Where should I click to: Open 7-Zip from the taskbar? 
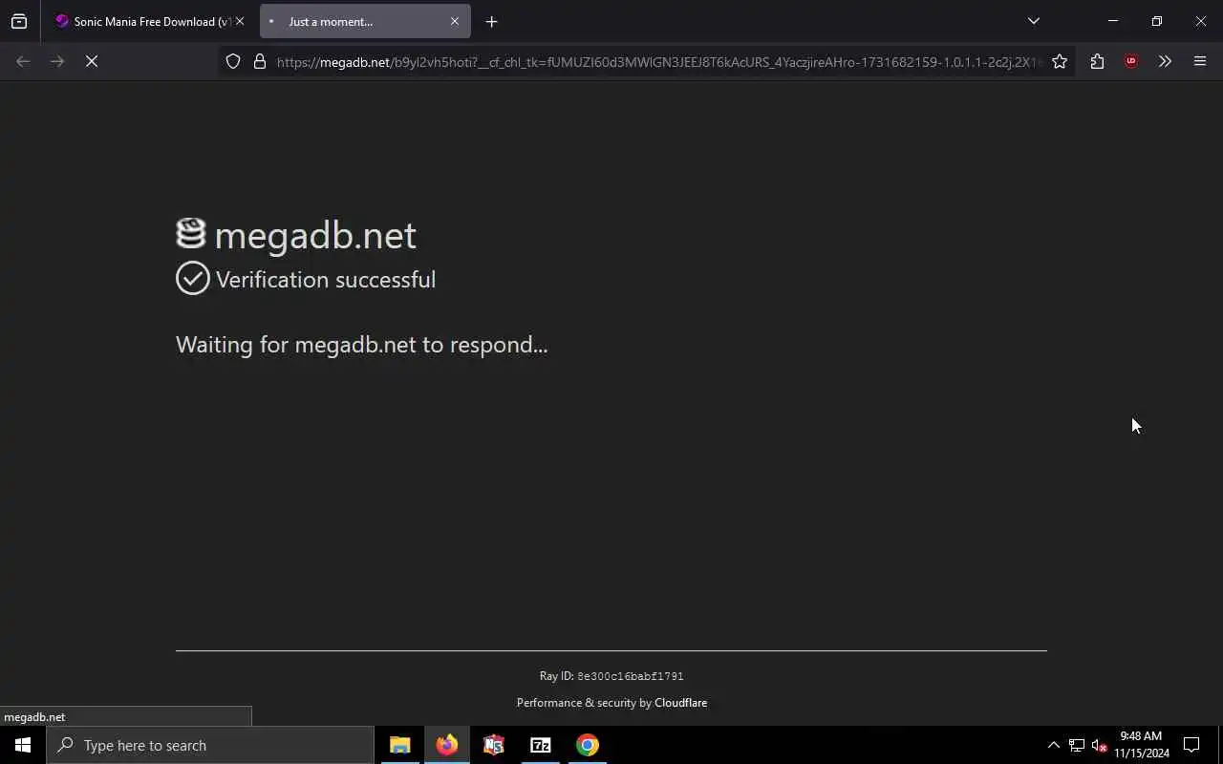click(x=541, y=745)
